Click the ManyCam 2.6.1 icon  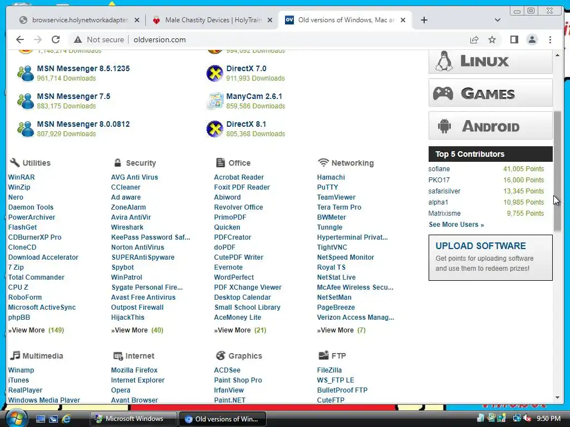(215, 101)
